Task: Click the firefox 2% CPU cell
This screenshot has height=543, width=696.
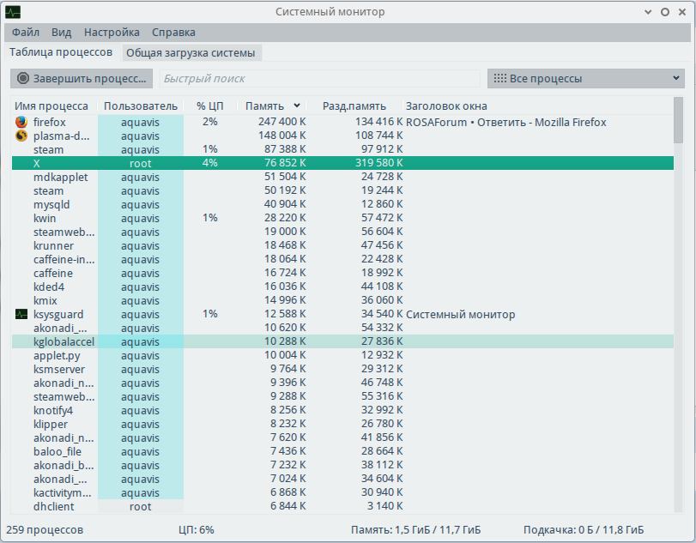Action: tap(210, 122)
